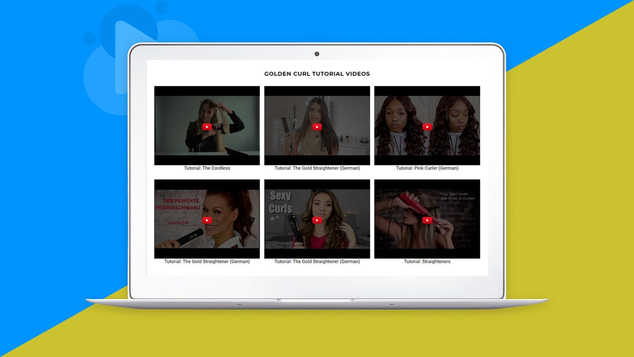634x357 pixels.
Task: Click 'You can even use it as a curler!' text
Action: (457, 196)
